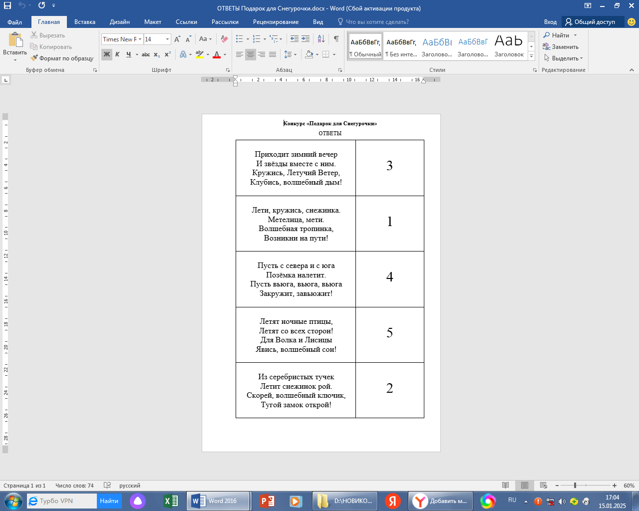Screen dimensions: 639x511
Task: Open the font size dropdown
Action: pos(167,39)
